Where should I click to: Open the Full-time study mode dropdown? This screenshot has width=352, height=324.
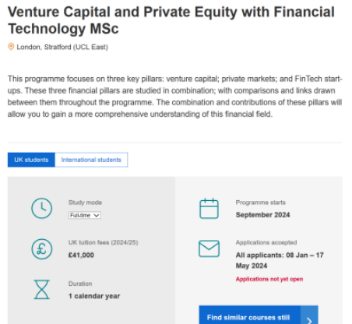click(85, 215)
